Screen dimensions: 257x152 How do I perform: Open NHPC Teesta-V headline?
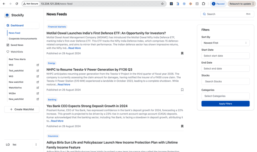point(89,70)
